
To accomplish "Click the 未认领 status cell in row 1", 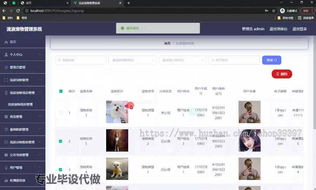I will pos(165,113).
